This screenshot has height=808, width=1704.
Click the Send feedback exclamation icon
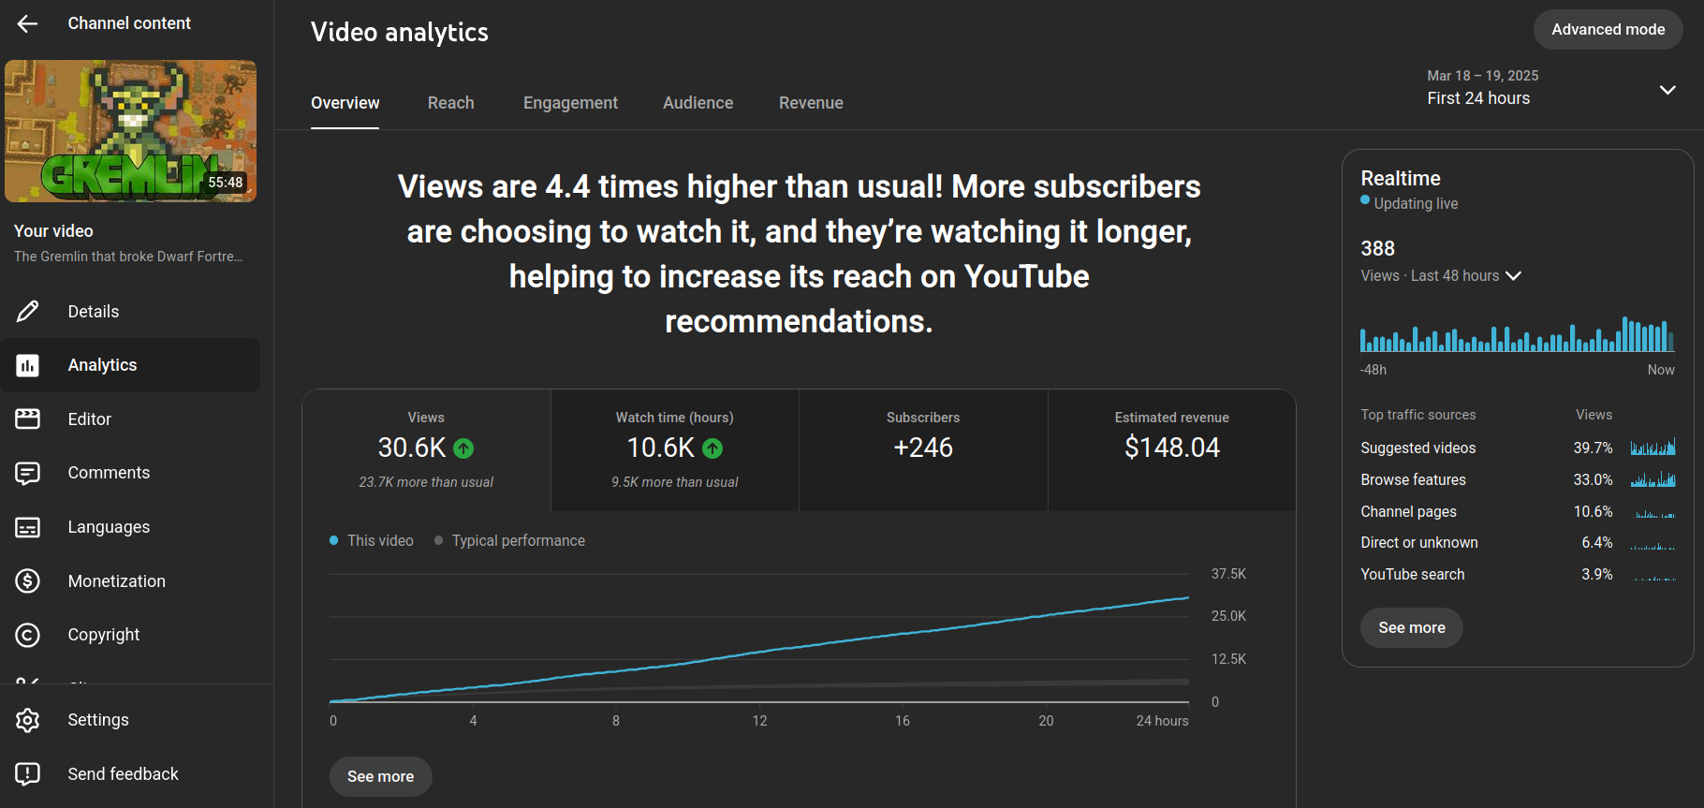28,774
